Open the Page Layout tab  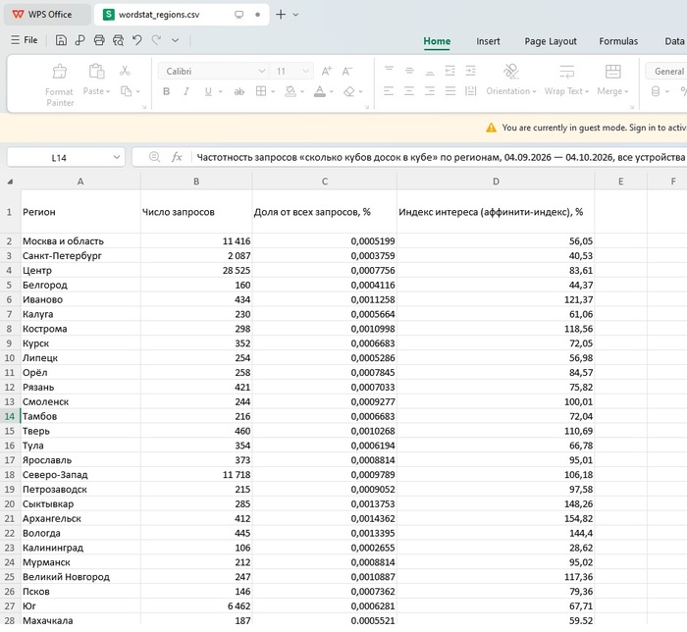point(551,41)
